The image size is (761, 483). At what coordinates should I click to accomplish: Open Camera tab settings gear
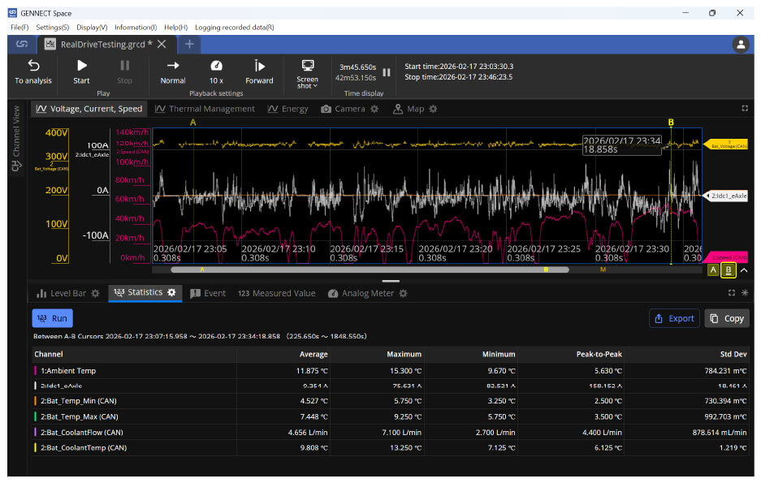pyautogui.click(x=374, y=109)
